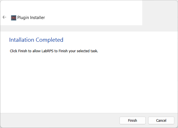Click the word Plugin in the header title
The height and width of the screenshot is (128, 178).
23,18
